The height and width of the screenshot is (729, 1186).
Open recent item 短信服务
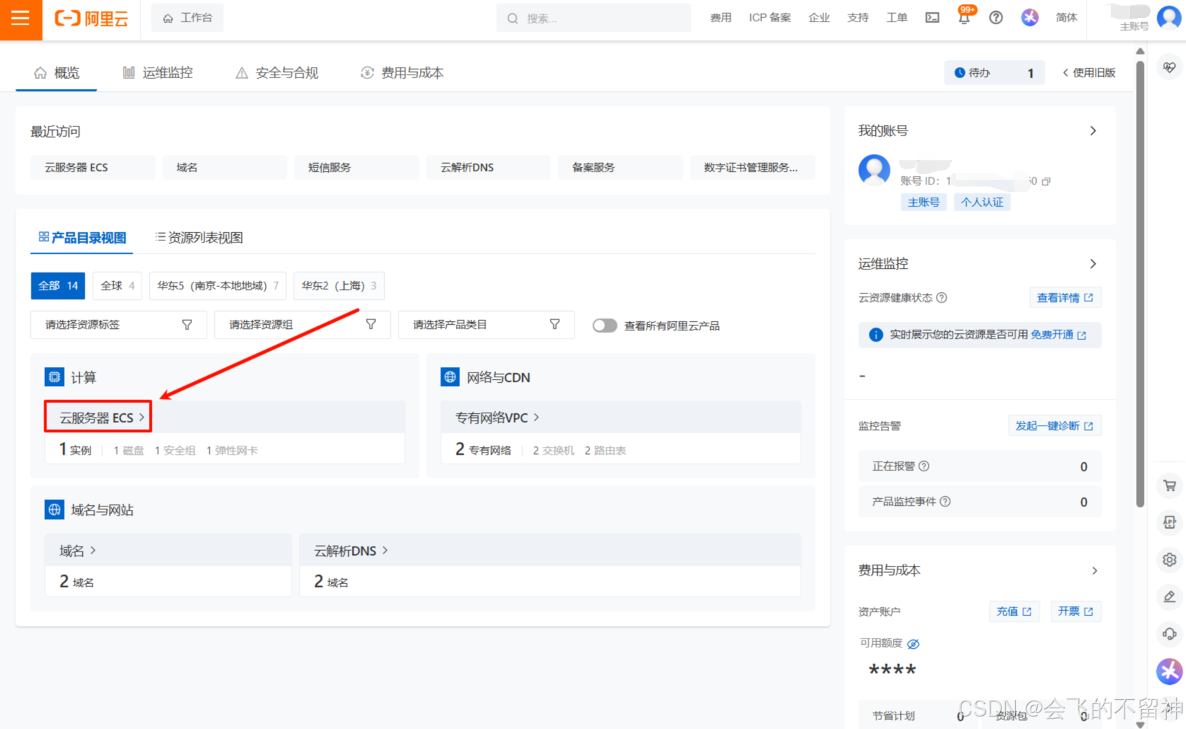(x=356, y=167)
